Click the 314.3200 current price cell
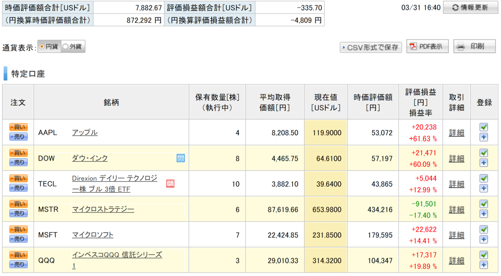501x276 pixels. [326, 261]
